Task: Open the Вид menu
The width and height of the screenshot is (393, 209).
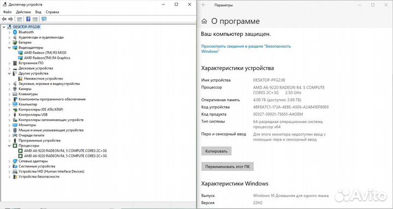Action: pos(38,12)
